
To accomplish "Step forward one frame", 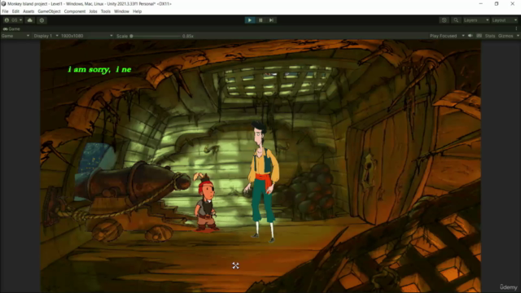I will [x=271, y=20].
